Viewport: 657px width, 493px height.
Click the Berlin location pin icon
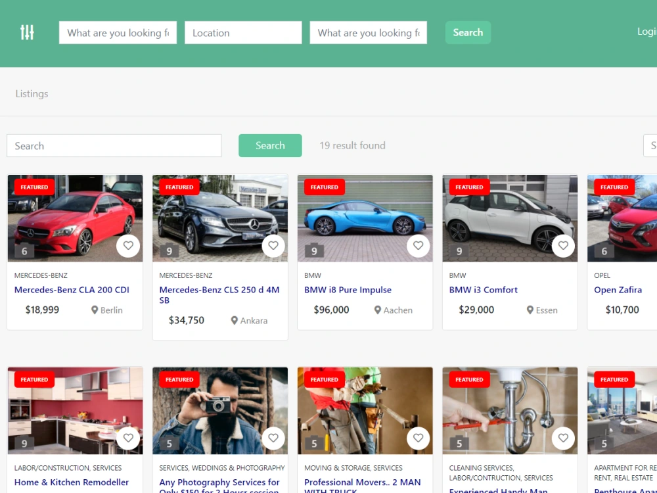pos(95,310)
